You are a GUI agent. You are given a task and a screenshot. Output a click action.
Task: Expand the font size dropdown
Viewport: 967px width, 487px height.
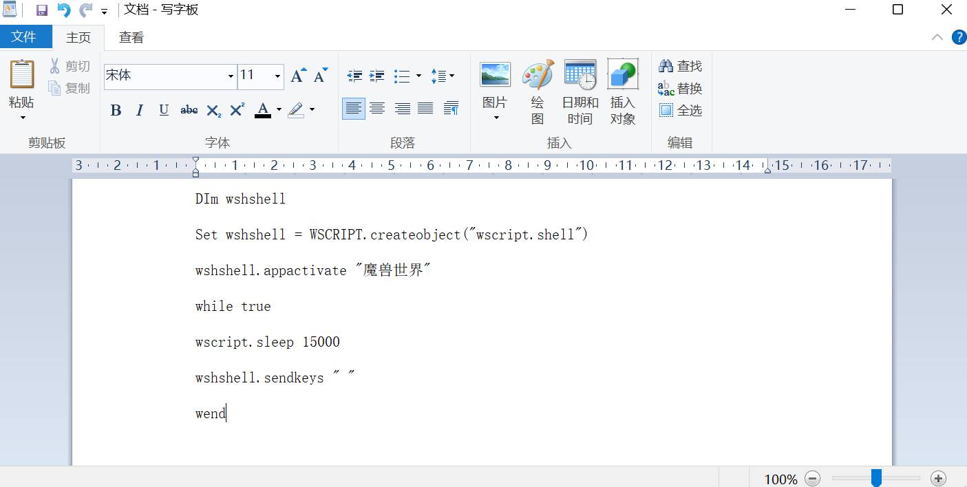pyautogui.click(x=277, y=76)
